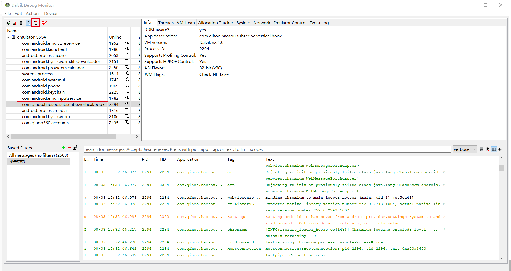The width and height of the screenshot is (511, 271).
Task: Open the Actions menu
Action: click(x=33, y=13)
